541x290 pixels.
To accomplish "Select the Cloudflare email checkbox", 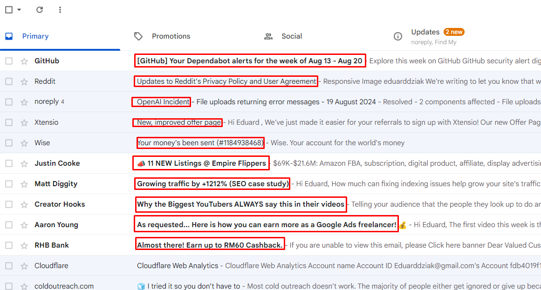I will tap(9, 266).
